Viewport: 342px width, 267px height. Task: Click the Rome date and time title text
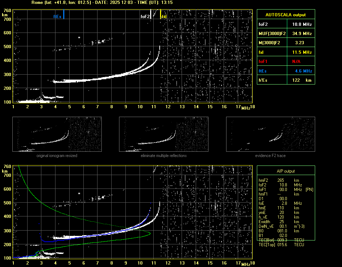(x=102, y=2)
